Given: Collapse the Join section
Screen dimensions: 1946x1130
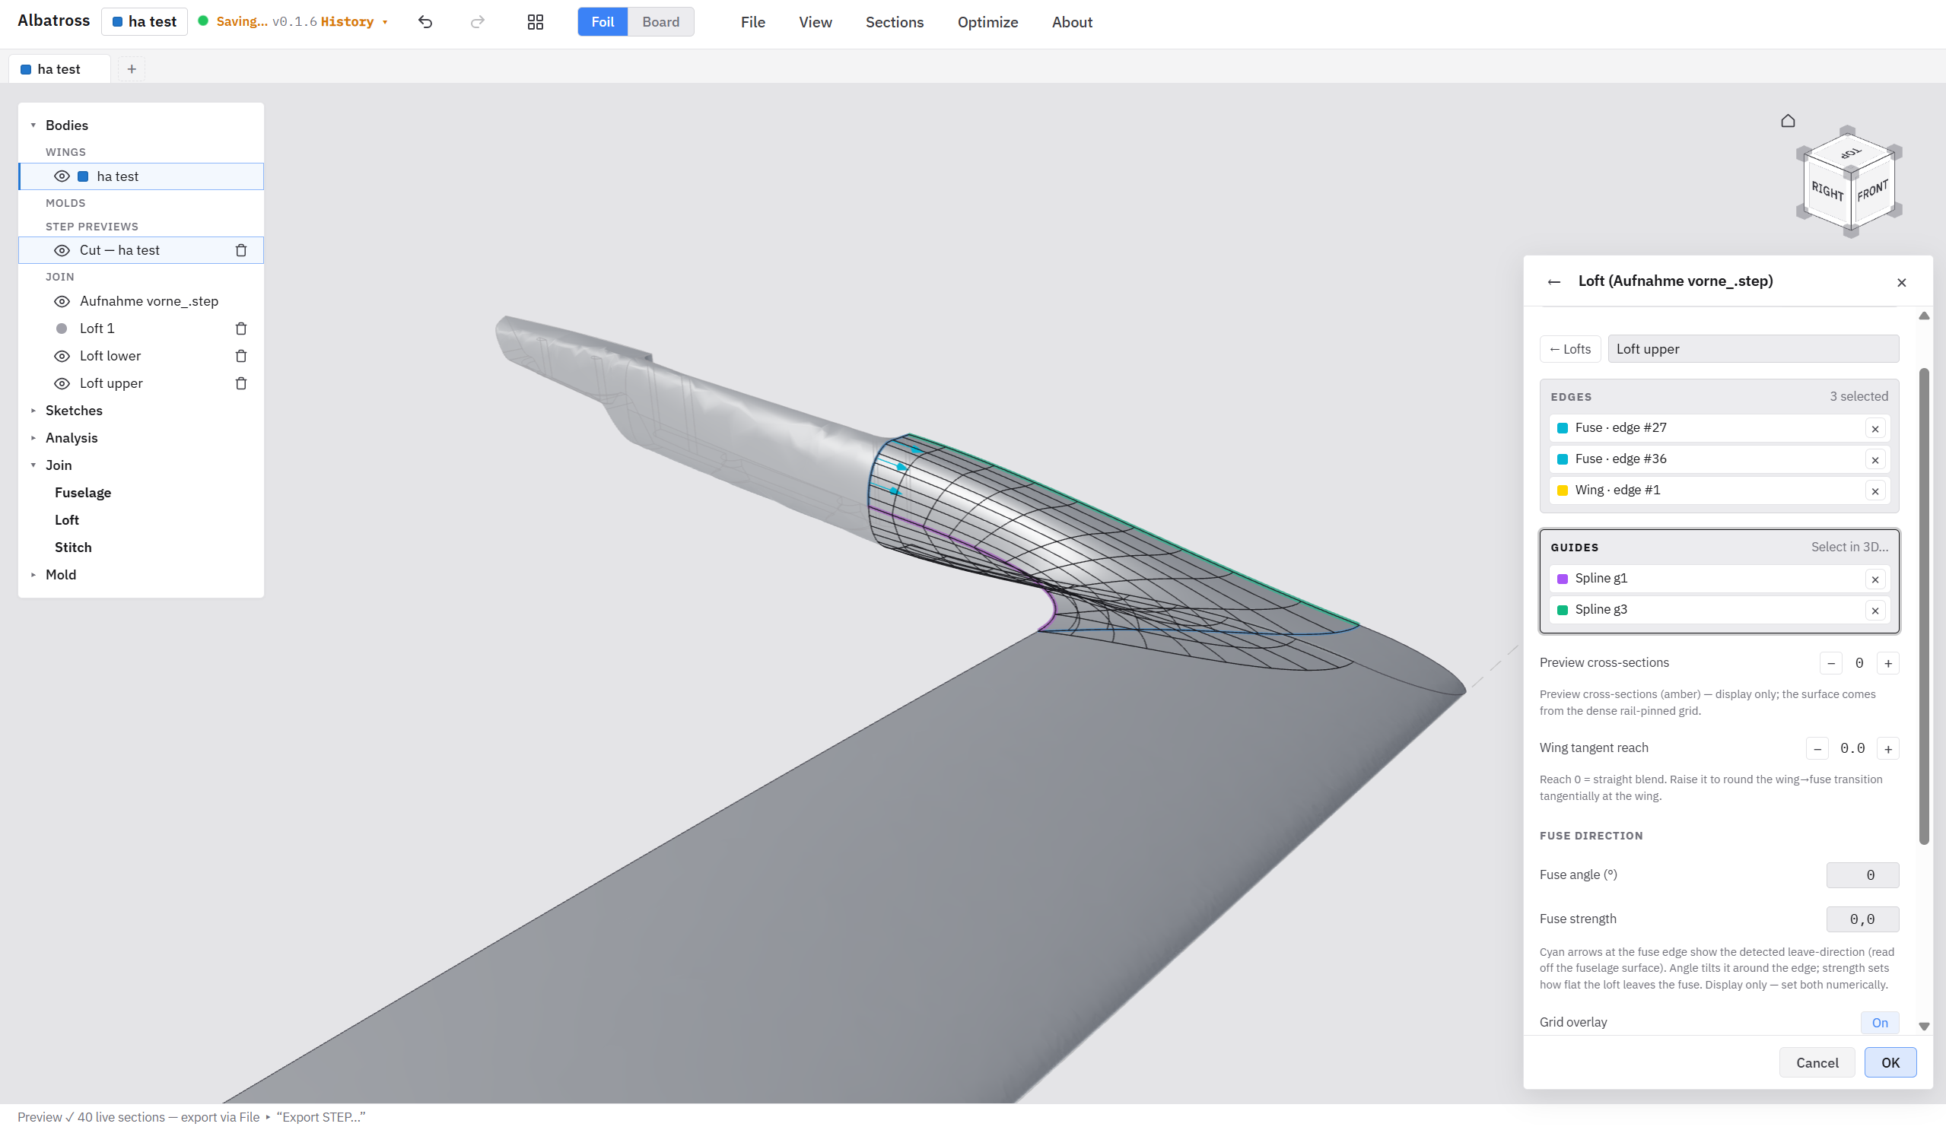Looking at the screenshot, I should 33,465.
